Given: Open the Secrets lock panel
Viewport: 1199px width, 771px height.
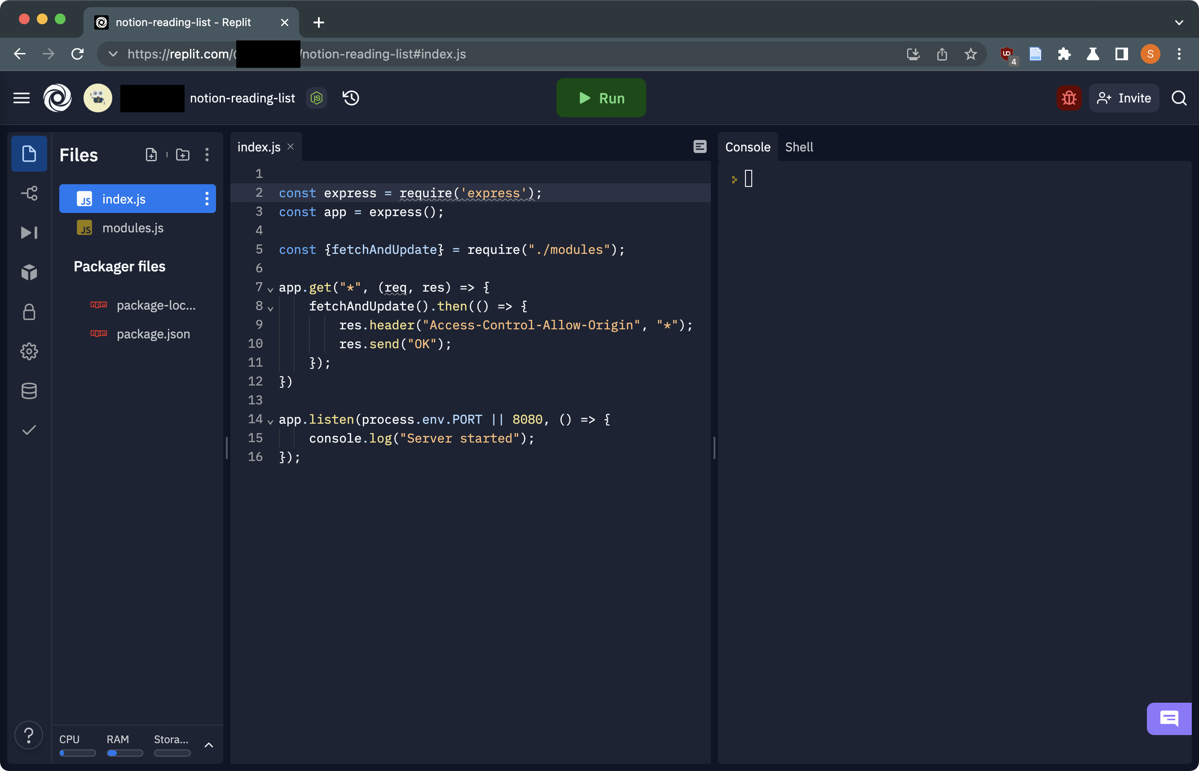Looking at the screenshot, I should pyautogui.click(x=29, y=311).
